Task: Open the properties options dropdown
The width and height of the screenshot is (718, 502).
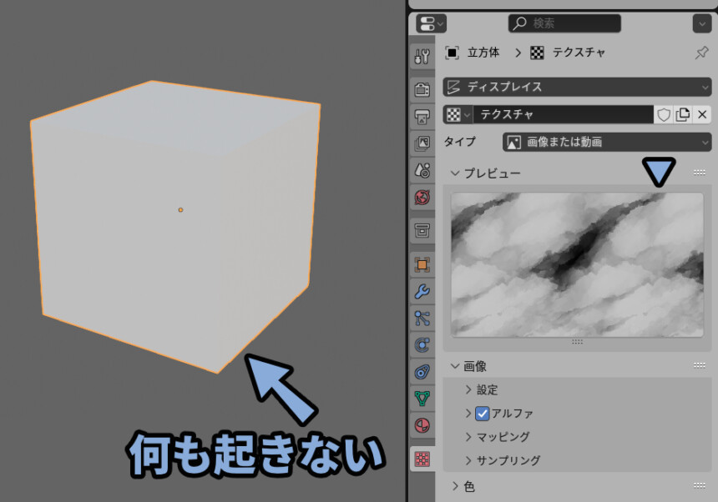Action: click(x=702, y=23)
